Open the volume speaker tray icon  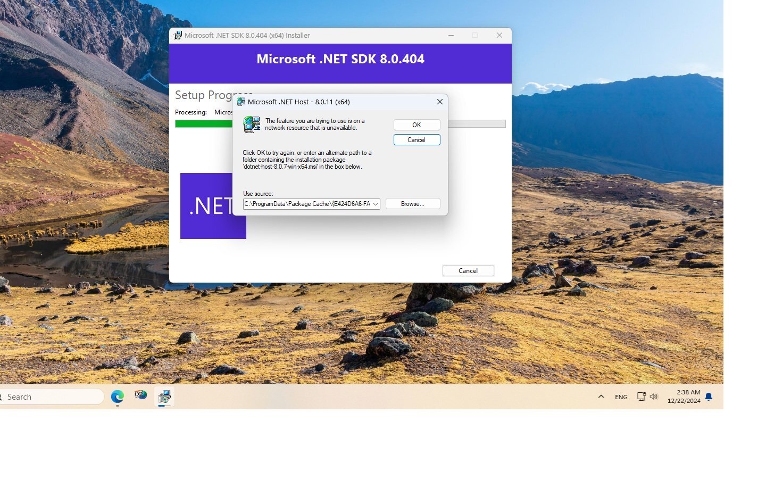(654, 397)
